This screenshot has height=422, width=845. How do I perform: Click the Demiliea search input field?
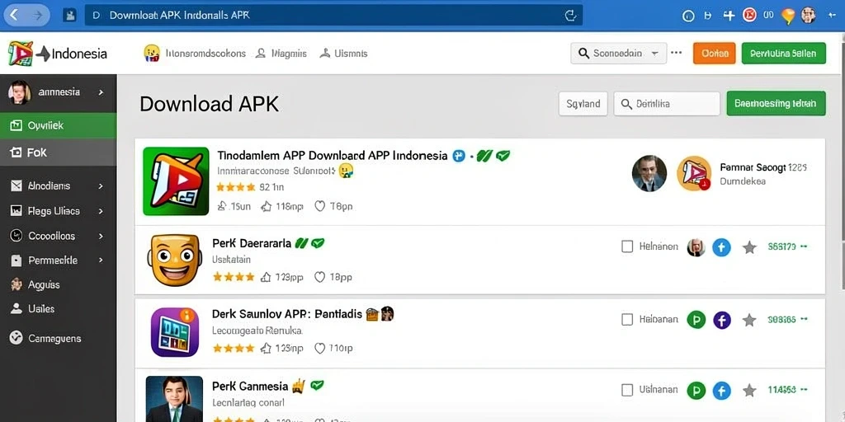667,103
